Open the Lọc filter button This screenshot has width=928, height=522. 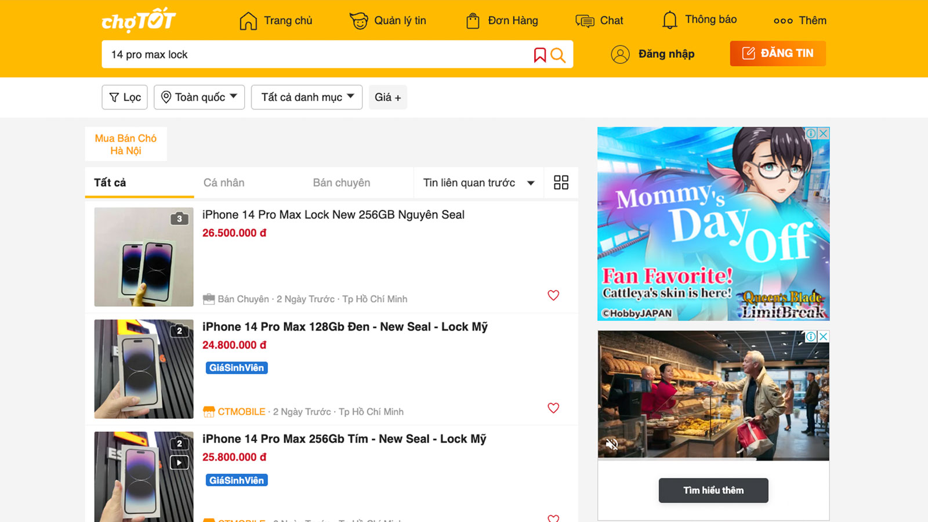point(125,97)
